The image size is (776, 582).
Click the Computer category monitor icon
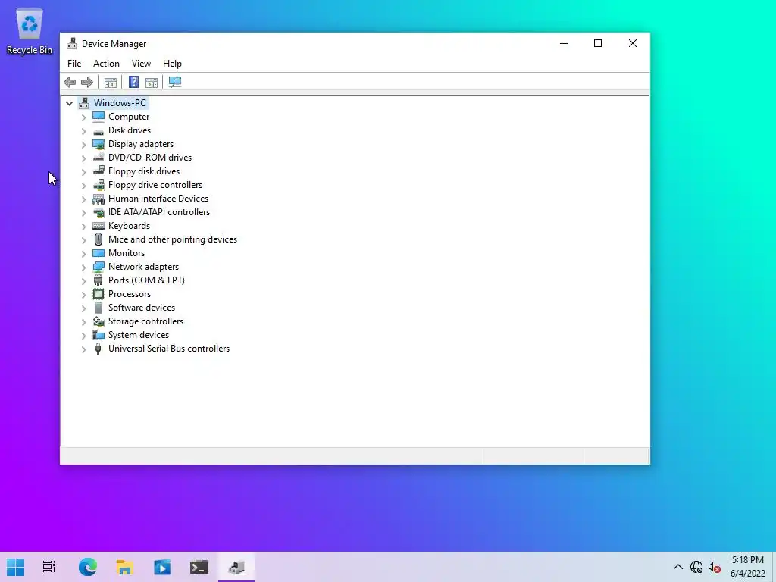coord(99,117)
